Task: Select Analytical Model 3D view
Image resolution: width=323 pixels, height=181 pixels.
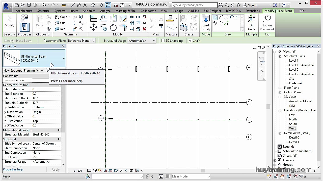Action: click(300, 101)
